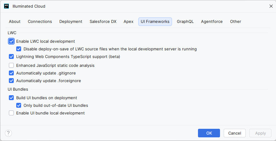This screenshot has height=141, width=276.
Task: Go to the Deployment tab
Action: pos(71,22)
